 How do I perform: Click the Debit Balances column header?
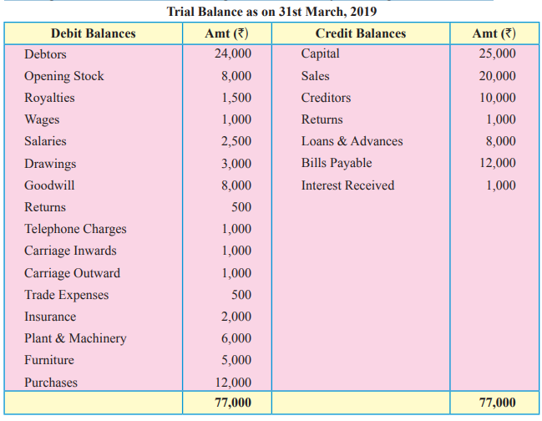click(x=93, y=33)
